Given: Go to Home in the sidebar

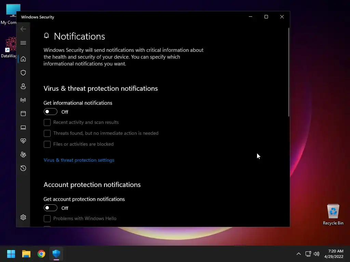Looking at the screenshot, I should pos(23,59).
